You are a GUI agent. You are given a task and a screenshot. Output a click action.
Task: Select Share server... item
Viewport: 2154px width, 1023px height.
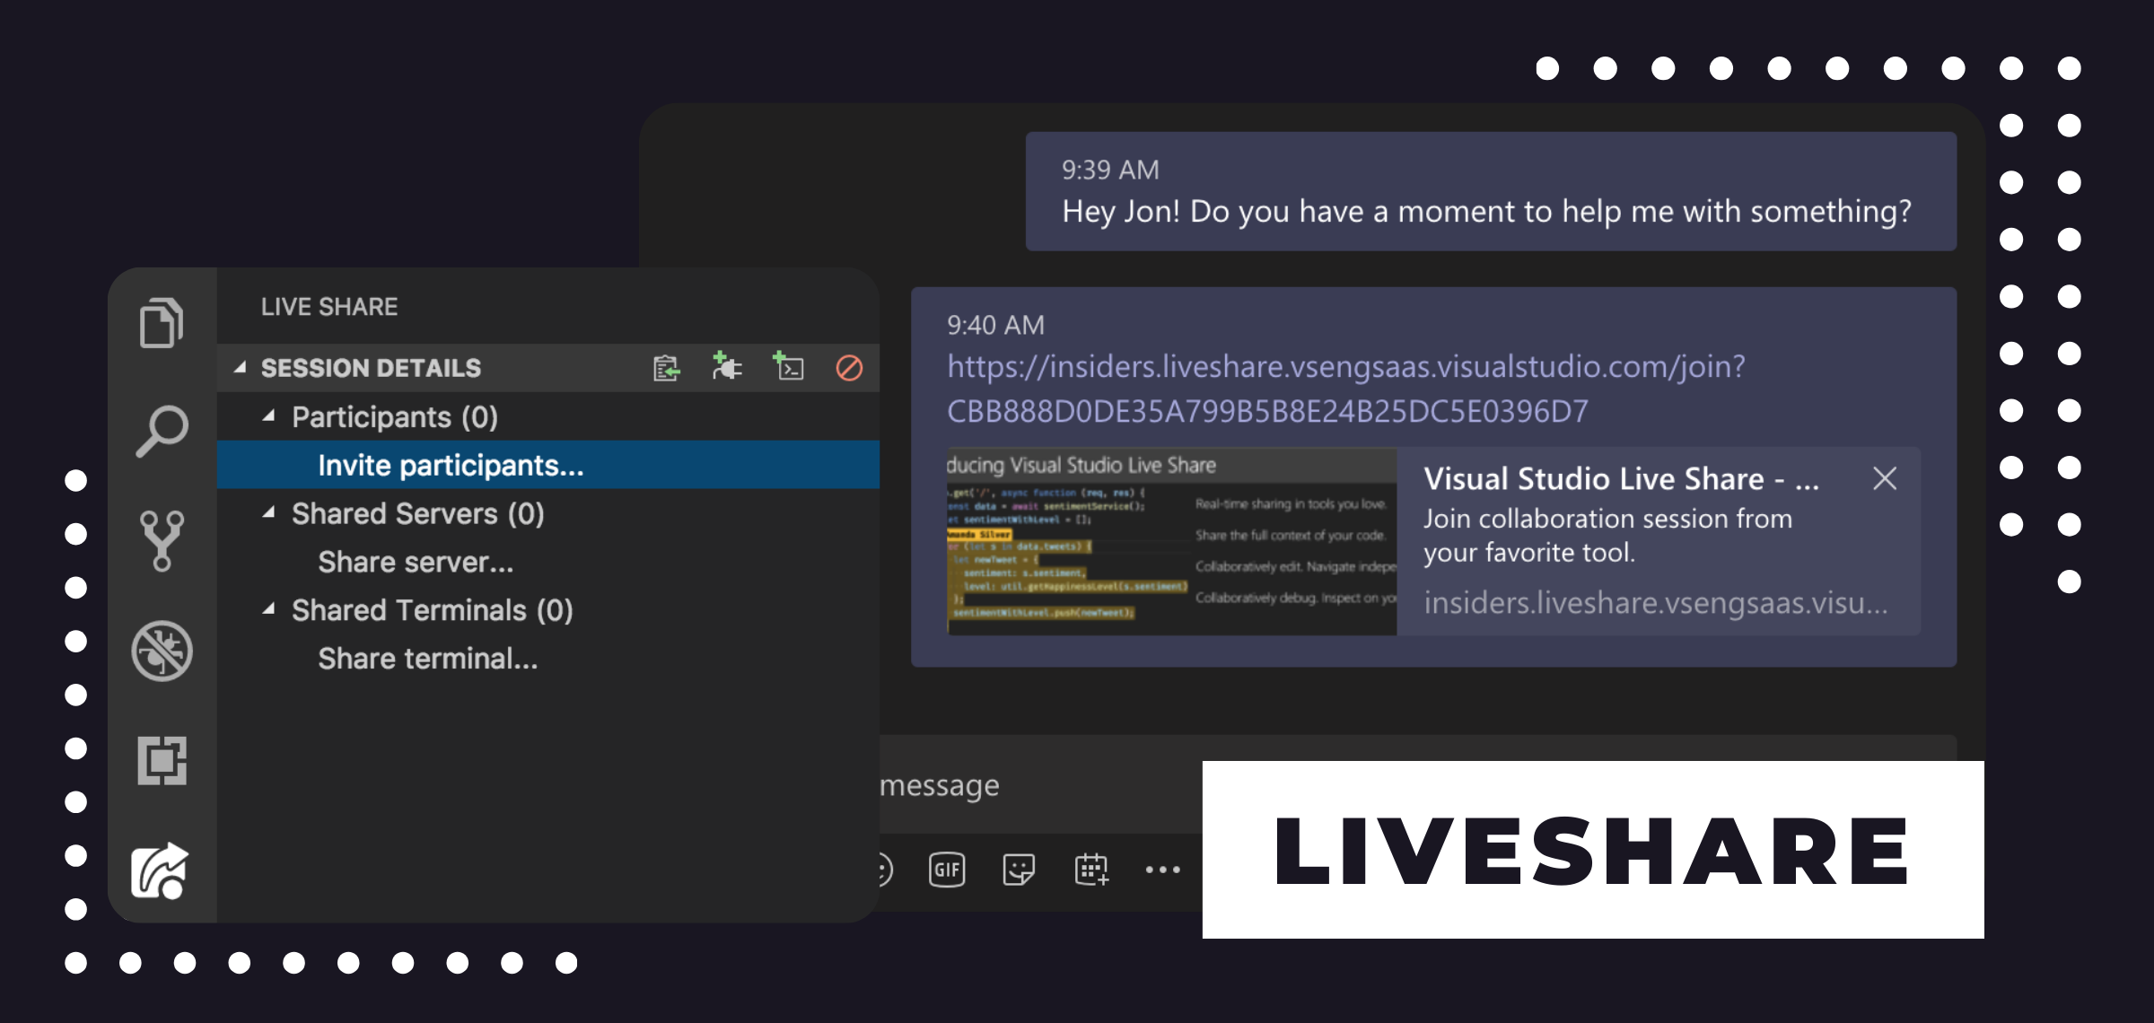[x=548, y=562]
